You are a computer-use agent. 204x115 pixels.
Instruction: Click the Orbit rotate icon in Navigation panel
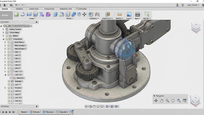173,101
